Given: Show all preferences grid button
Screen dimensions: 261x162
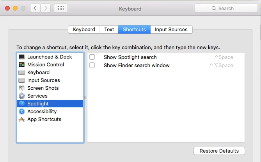Looking at the screenshot, I should (61, 8).
